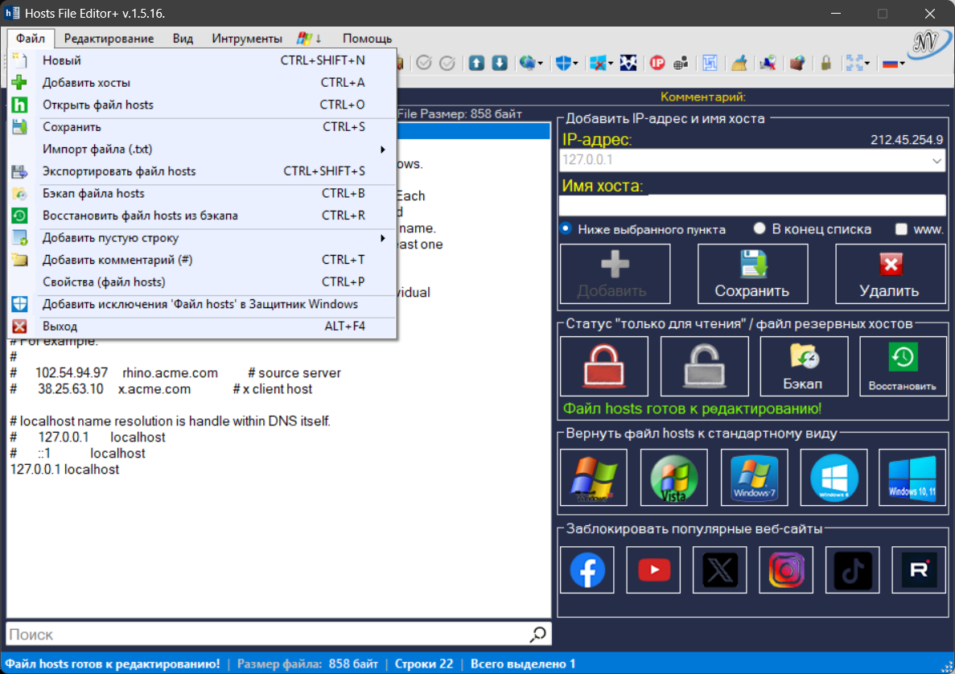Viewport: 955px width, 674px height.
Task: Click the 'Сохранить' button in the right panel
Action: pyautogui.click(x=753, y=274)
